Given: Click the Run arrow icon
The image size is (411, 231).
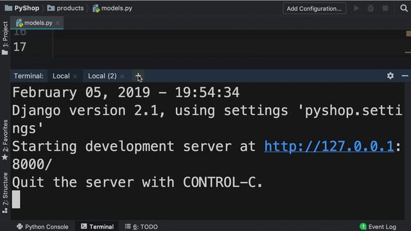Looking at the screenshot, I should tap(356, 8).
